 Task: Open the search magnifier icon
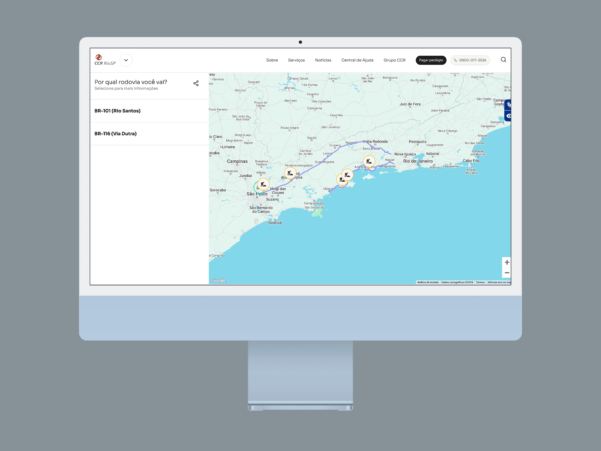pos(503,60)
